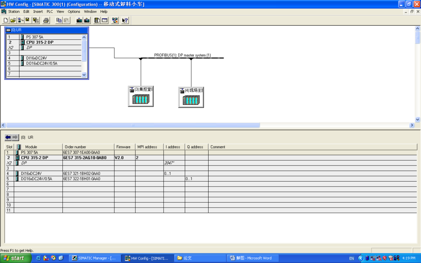Click the EN language indicator in tray
Image resolution: width=421 pixels, height=263 pixels.
(x=352, y=258)
